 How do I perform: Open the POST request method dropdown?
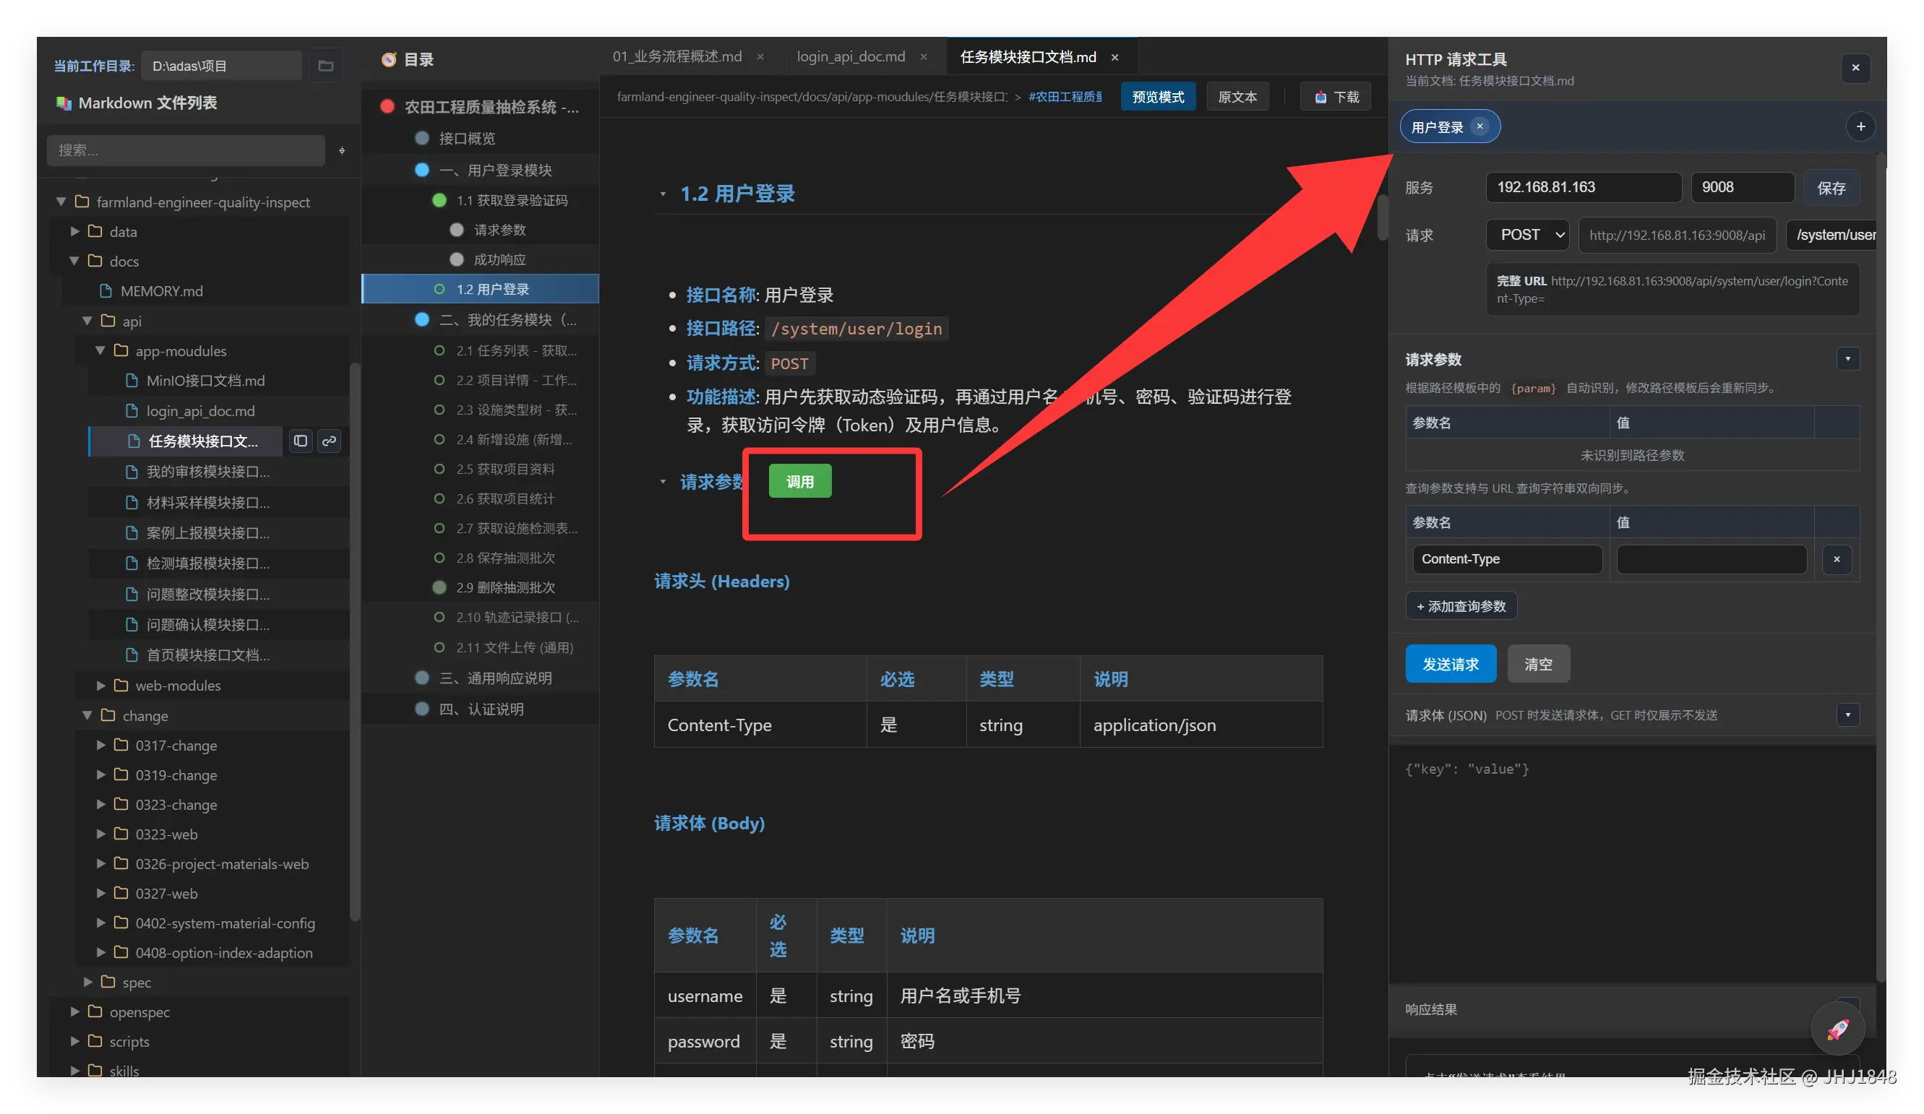[1527, 235]
